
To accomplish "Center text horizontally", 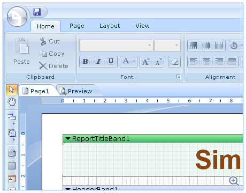I will pos(206,62).
